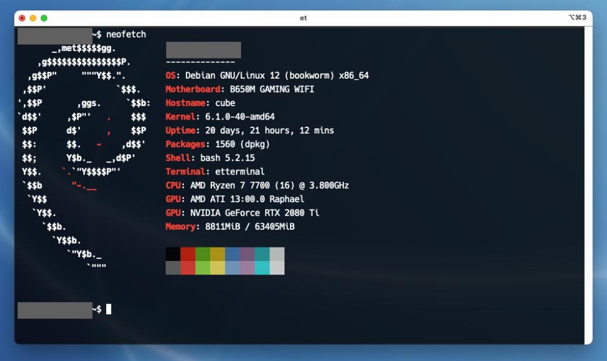Screen dimensions: 607x361
Task: Click the ⌥⌘3 window shortcut indicator
Action: [577, 18]
